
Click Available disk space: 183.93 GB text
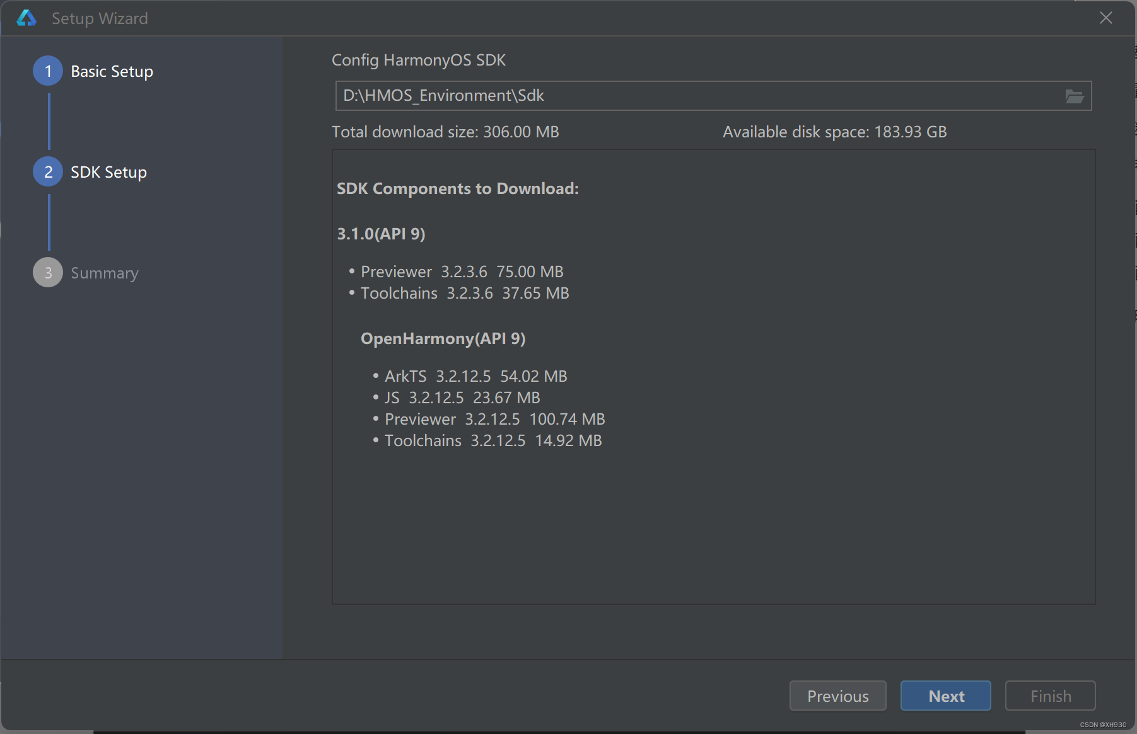click(834, 132)
